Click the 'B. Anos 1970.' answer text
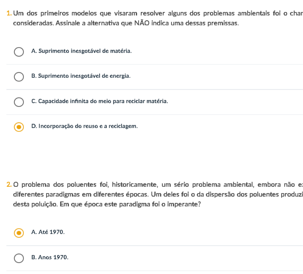 coord(50,258)
